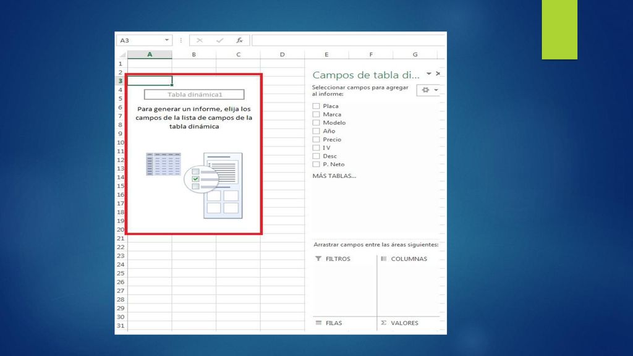
Task: Click inside the FILTROS area
Action: (x=344, y=289)
